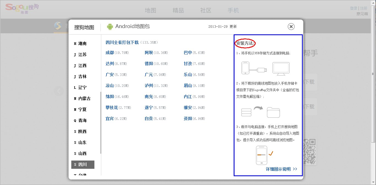This screenshot has height=185, width=376.
Task: Click the circled 安装方法 heading
Action: [x=245, y=43]
